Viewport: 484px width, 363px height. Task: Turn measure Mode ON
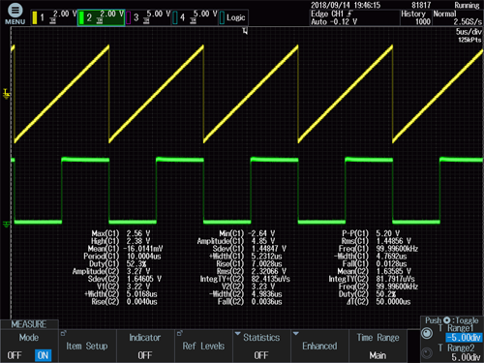click(43, 355)
